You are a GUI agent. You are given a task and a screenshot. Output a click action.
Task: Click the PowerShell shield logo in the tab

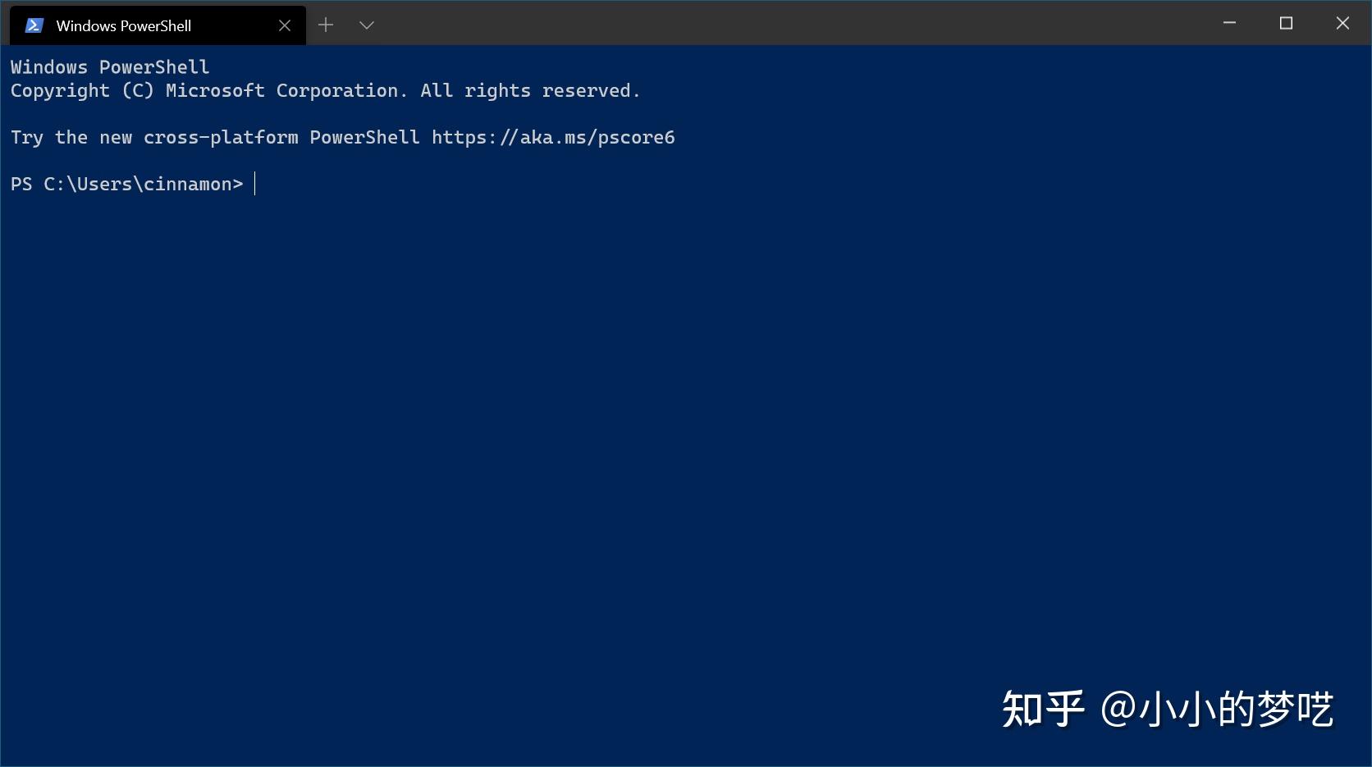(34, 25)
